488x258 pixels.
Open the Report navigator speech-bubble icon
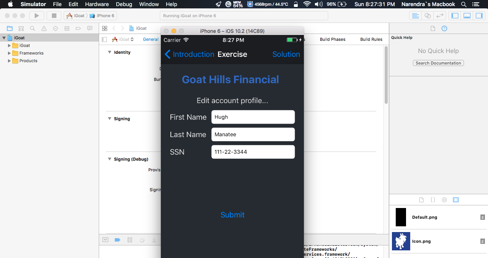pyautogui.click(x=90, y=28)
